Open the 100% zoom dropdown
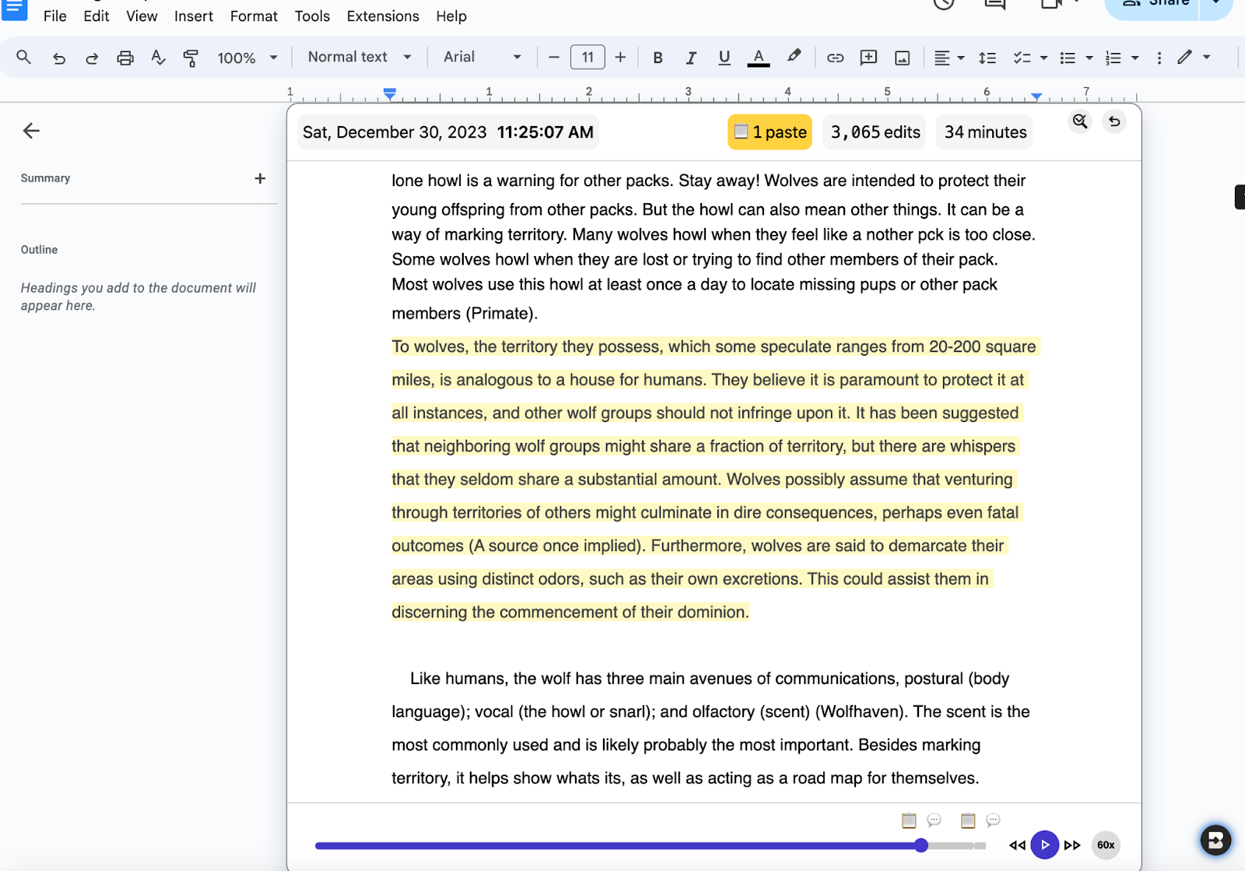Image resolution: width=1245 pixels, height=871 pixels. click(x=247, y=58)
